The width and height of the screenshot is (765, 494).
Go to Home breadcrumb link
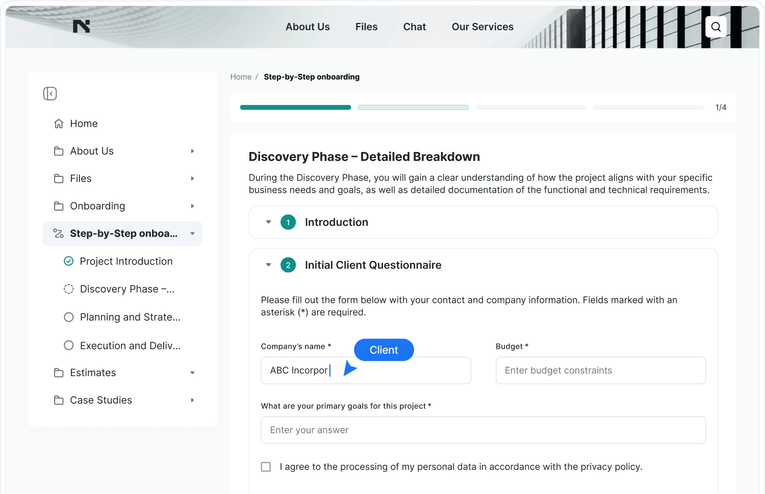(x=241, y=77)
